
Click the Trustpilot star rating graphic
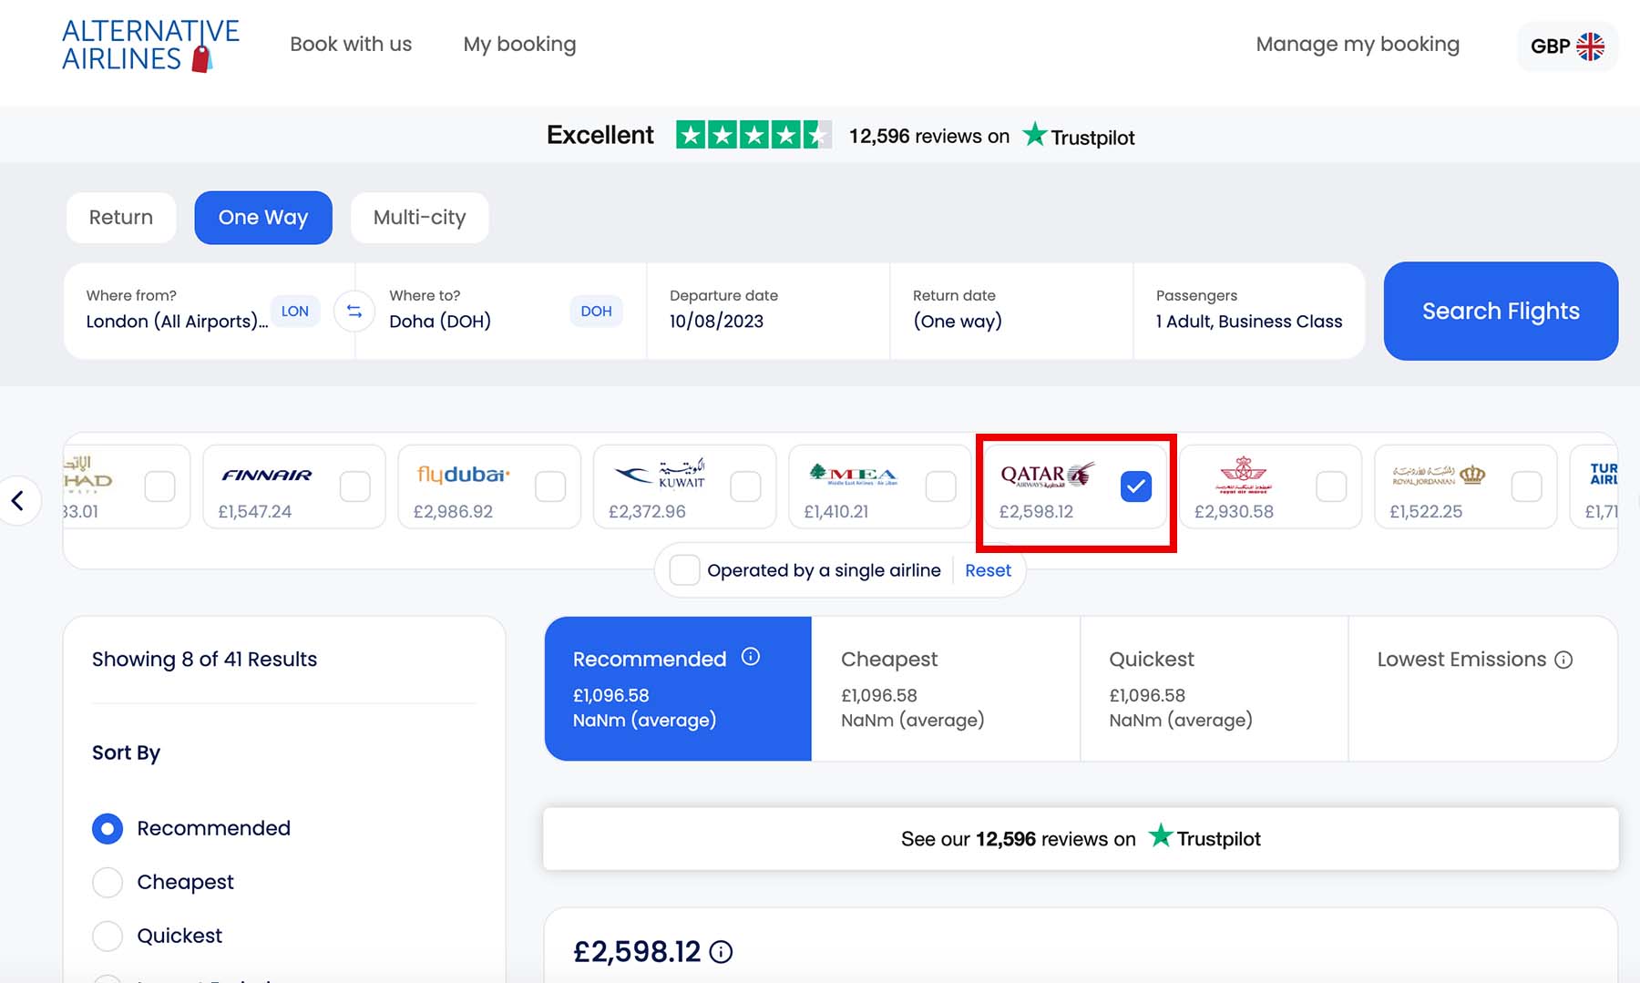[753, 136]
